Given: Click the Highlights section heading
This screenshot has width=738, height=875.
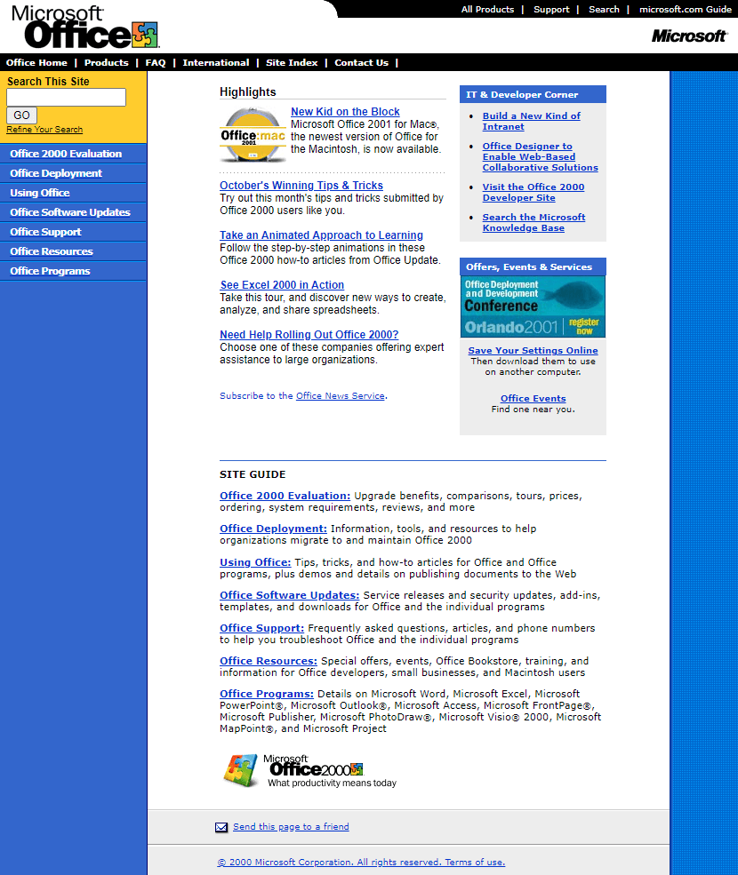Looking at the screenshot, I should pos(247,92).
